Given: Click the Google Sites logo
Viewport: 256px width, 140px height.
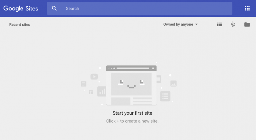Looking at the screenshot, I should [21, 8].
